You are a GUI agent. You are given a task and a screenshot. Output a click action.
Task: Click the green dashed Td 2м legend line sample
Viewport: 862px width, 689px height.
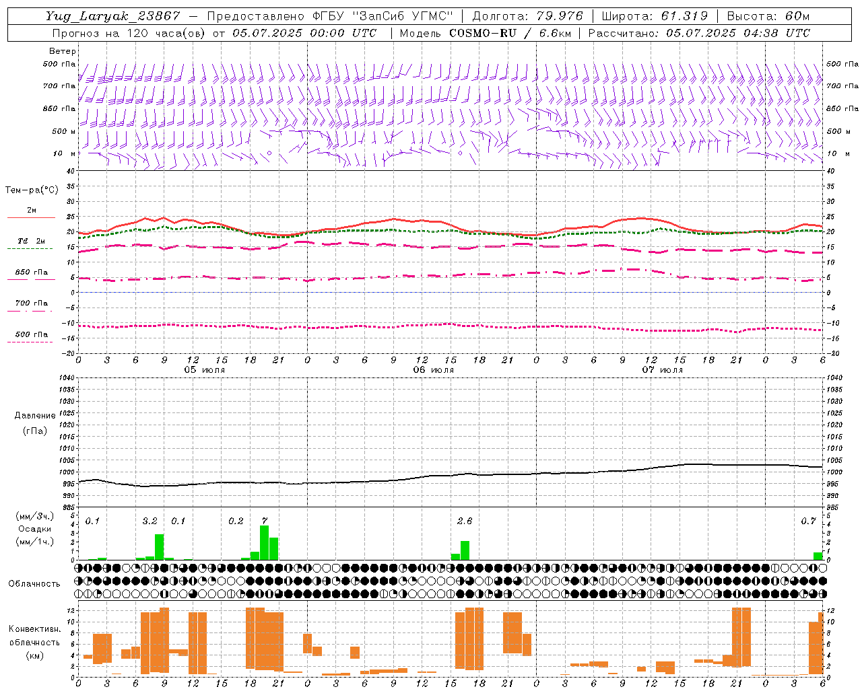coord(30,249)
